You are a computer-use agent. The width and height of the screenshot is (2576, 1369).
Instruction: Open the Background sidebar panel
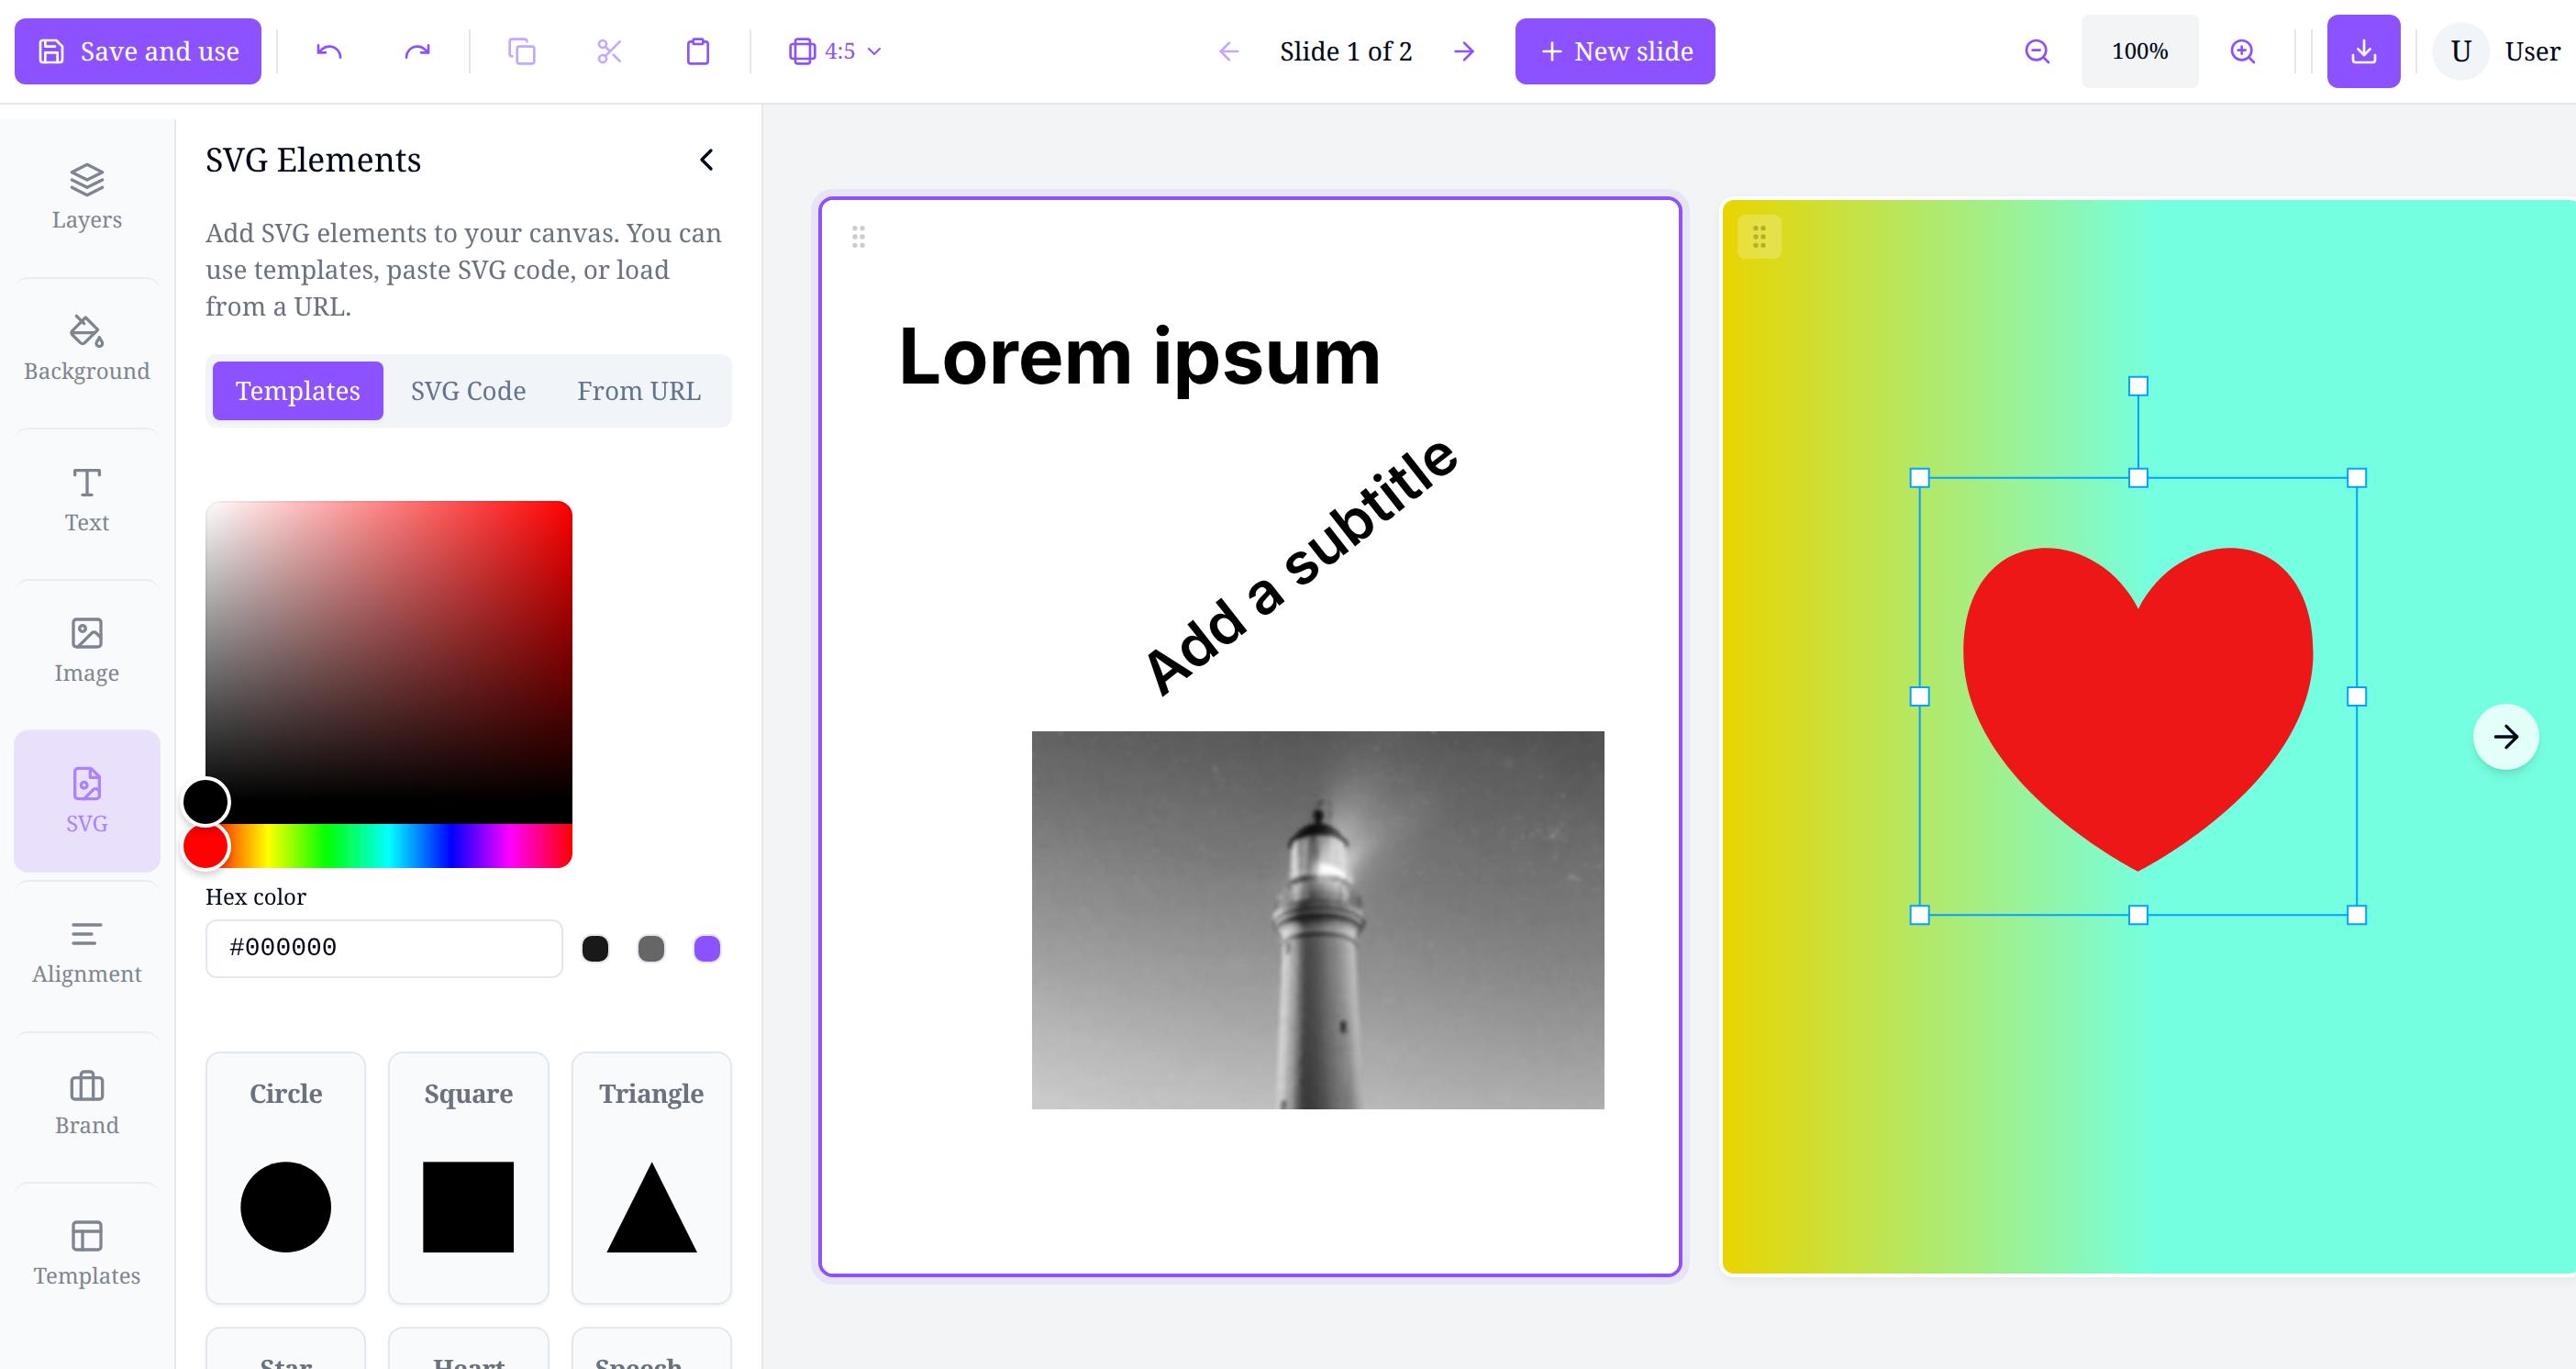tap(87, 349)
